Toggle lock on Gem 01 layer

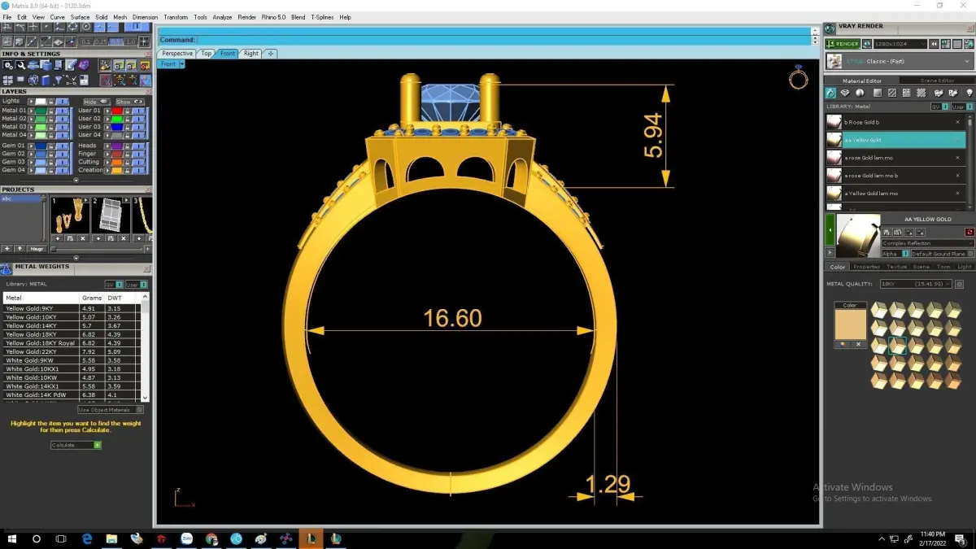pyautogui.click(x=50, y=146)
